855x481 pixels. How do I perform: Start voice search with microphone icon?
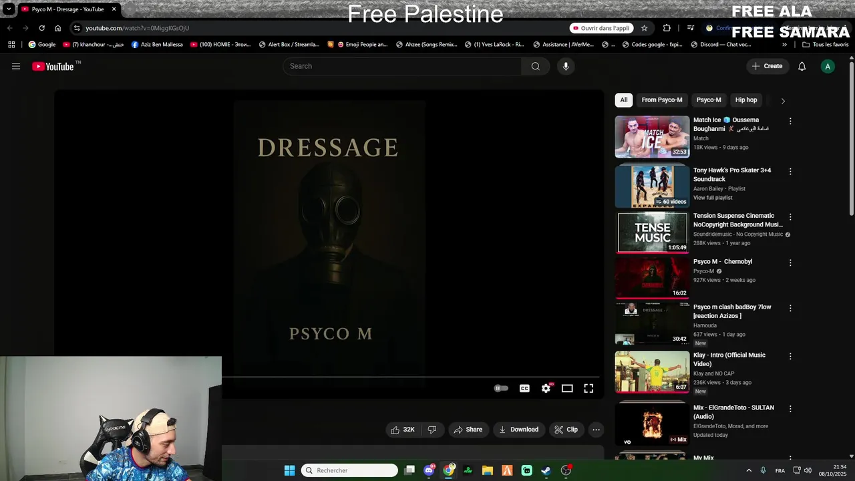(x=566, y=66)
